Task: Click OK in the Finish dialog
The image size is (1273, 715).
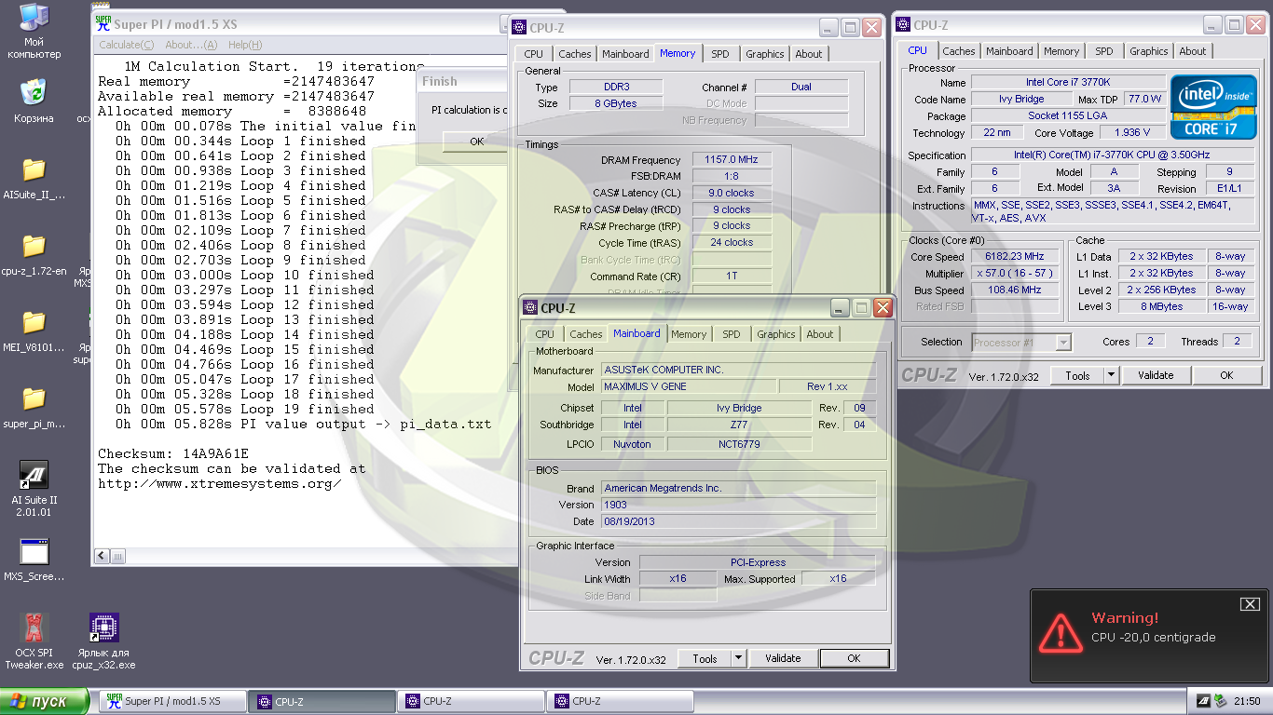Action: click(475, 142)
